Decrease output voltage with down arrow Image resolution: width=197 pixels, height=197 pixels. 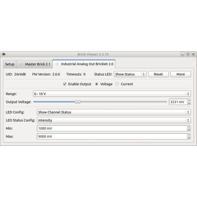[189, 103]
